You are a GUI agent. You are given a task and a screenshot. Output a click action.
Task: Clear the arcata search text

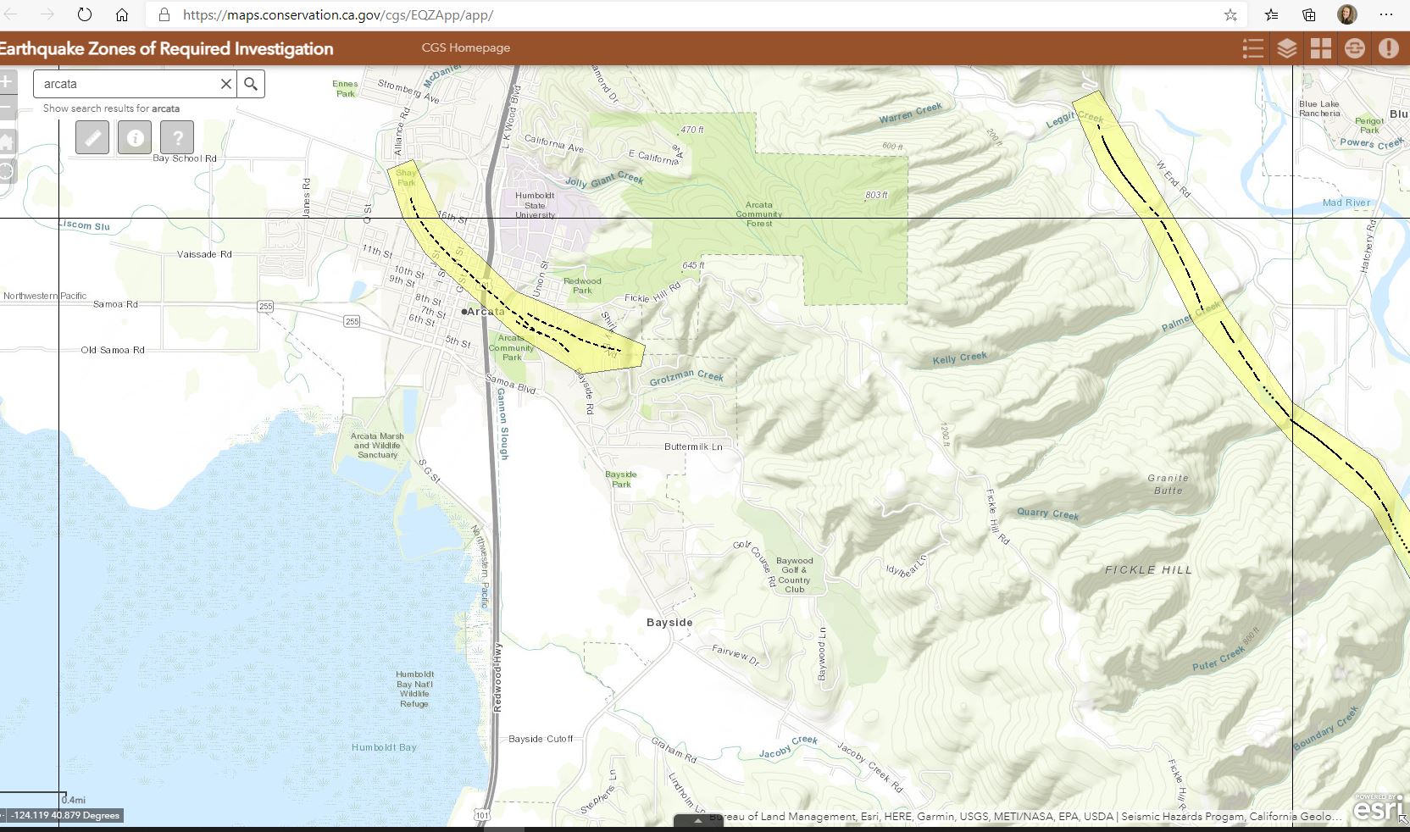pyautogui.click(x=225, y=84)
